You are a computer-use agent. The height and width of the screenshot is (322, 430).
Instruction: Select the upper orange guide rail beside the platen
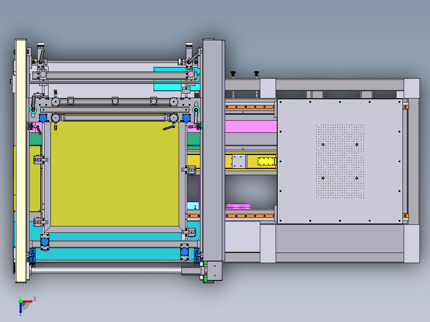tap(250, 107)
